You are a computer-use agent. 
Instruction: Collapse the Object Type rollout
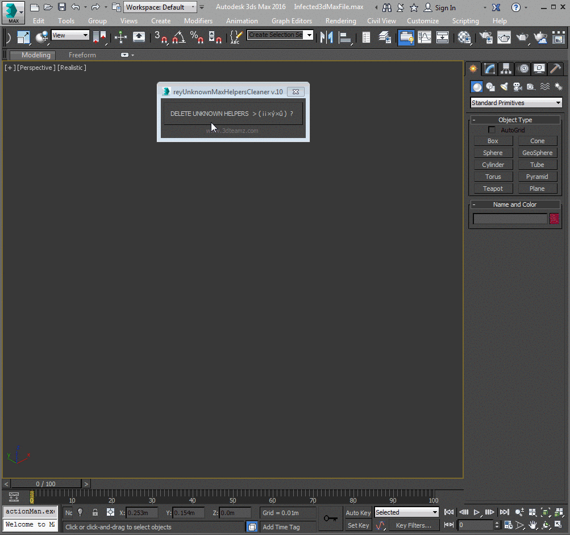tap(515, 120)
